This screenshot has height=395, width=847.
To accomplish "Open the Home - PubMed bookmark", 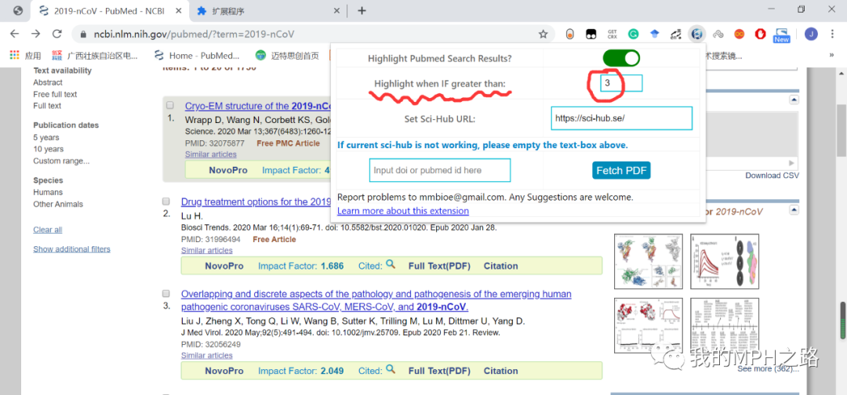I will 197,55.
